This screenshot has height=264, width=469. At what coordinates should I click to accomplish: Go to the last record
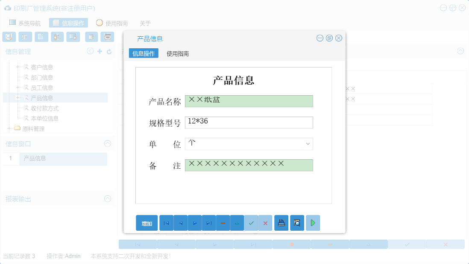209,223
